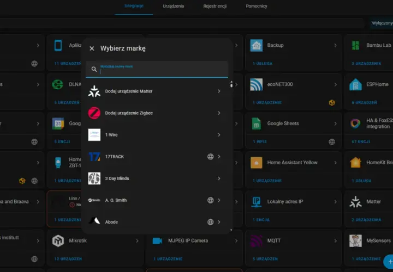
Task: Click the 1-Wire logo thumbnail
Action: click(x=94, y=134)
